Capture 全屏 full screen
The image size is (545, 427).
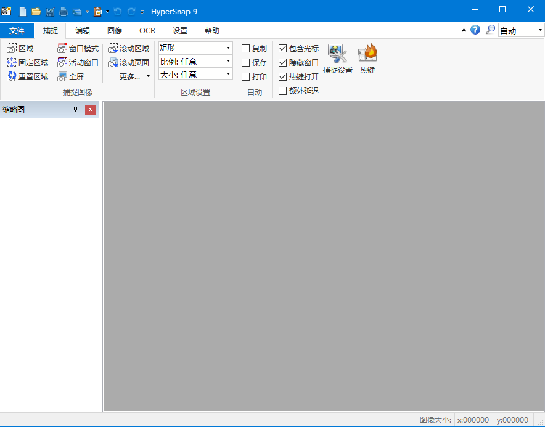coord(71,76)
